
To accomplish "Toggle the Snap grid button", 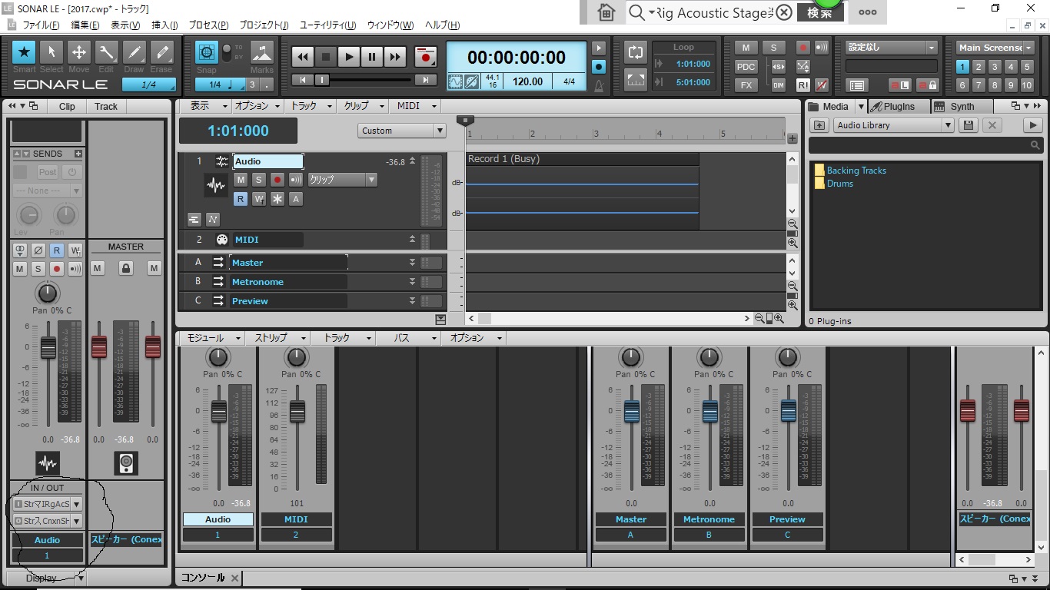I will pos(206,52).
